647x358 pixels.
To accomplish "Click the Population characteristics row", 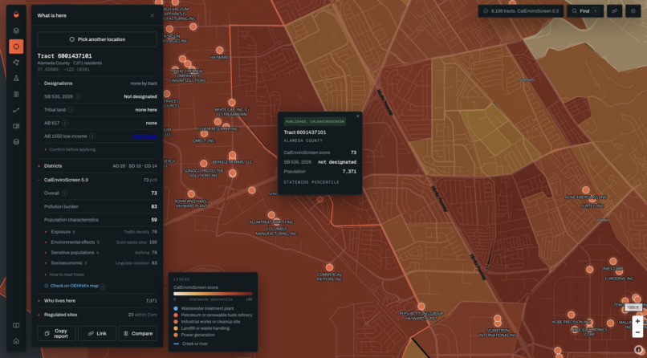I will [x=100, y=220].
